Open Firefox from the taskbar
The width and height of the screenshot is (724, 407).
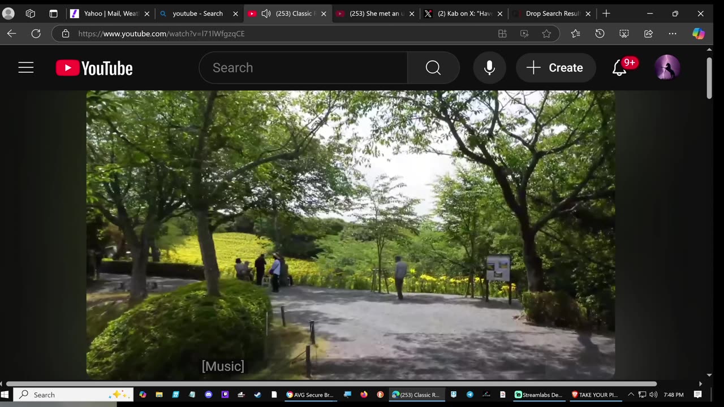364,395
